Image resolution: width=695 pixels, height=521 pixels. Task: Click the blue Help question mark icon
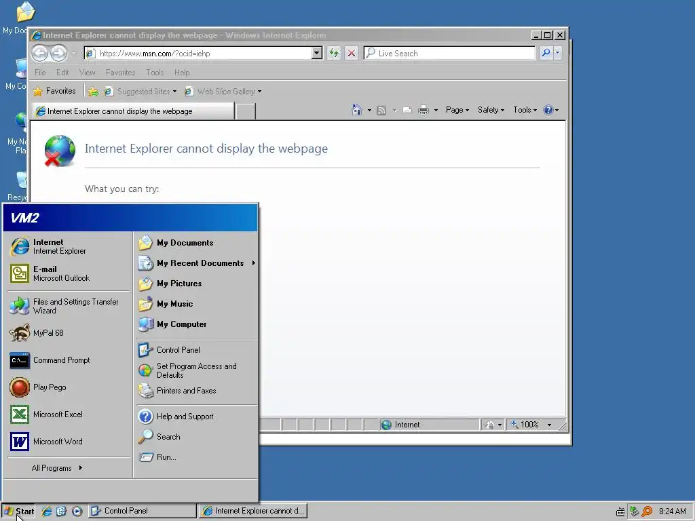point(548,110)
